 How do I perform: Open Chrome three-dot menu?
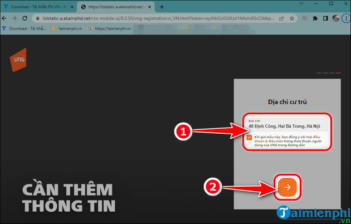[x=346, y=18]
